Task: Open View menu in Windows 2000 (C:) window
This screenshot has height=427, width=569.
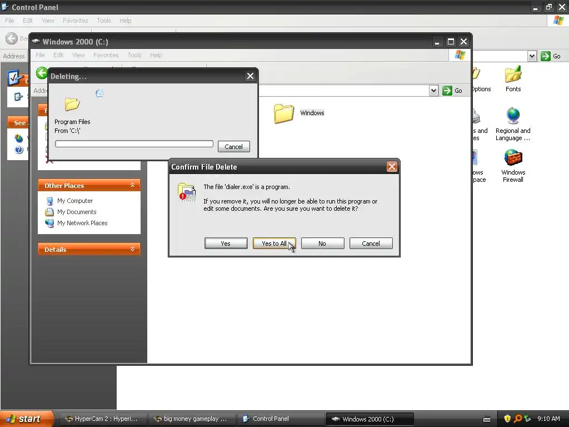Action: pyautogui.click(x=78, y=55)
